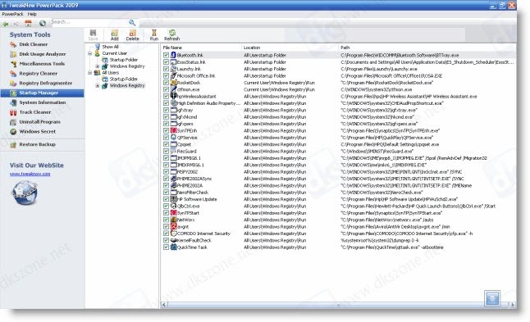Open Track Cleaner
Image resolution: width=530 pixels, height=322 pixels.
pyautogui.click(x=34, y=112)
